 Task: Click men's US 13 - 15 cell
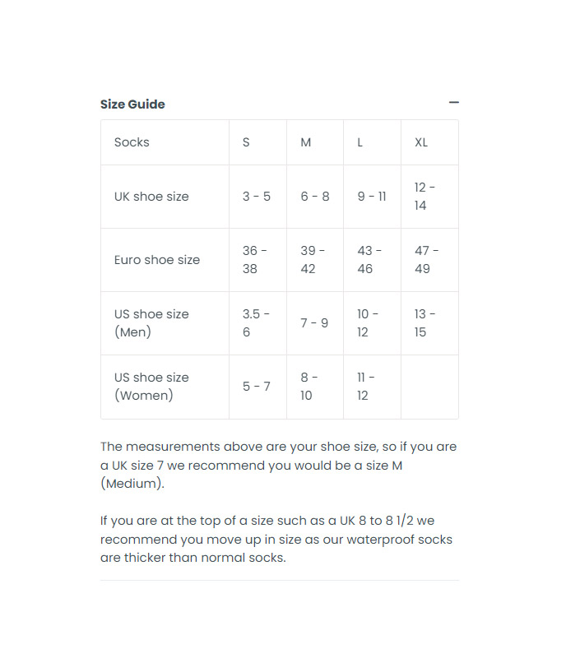pyautogui.click(x=425, y=323)
